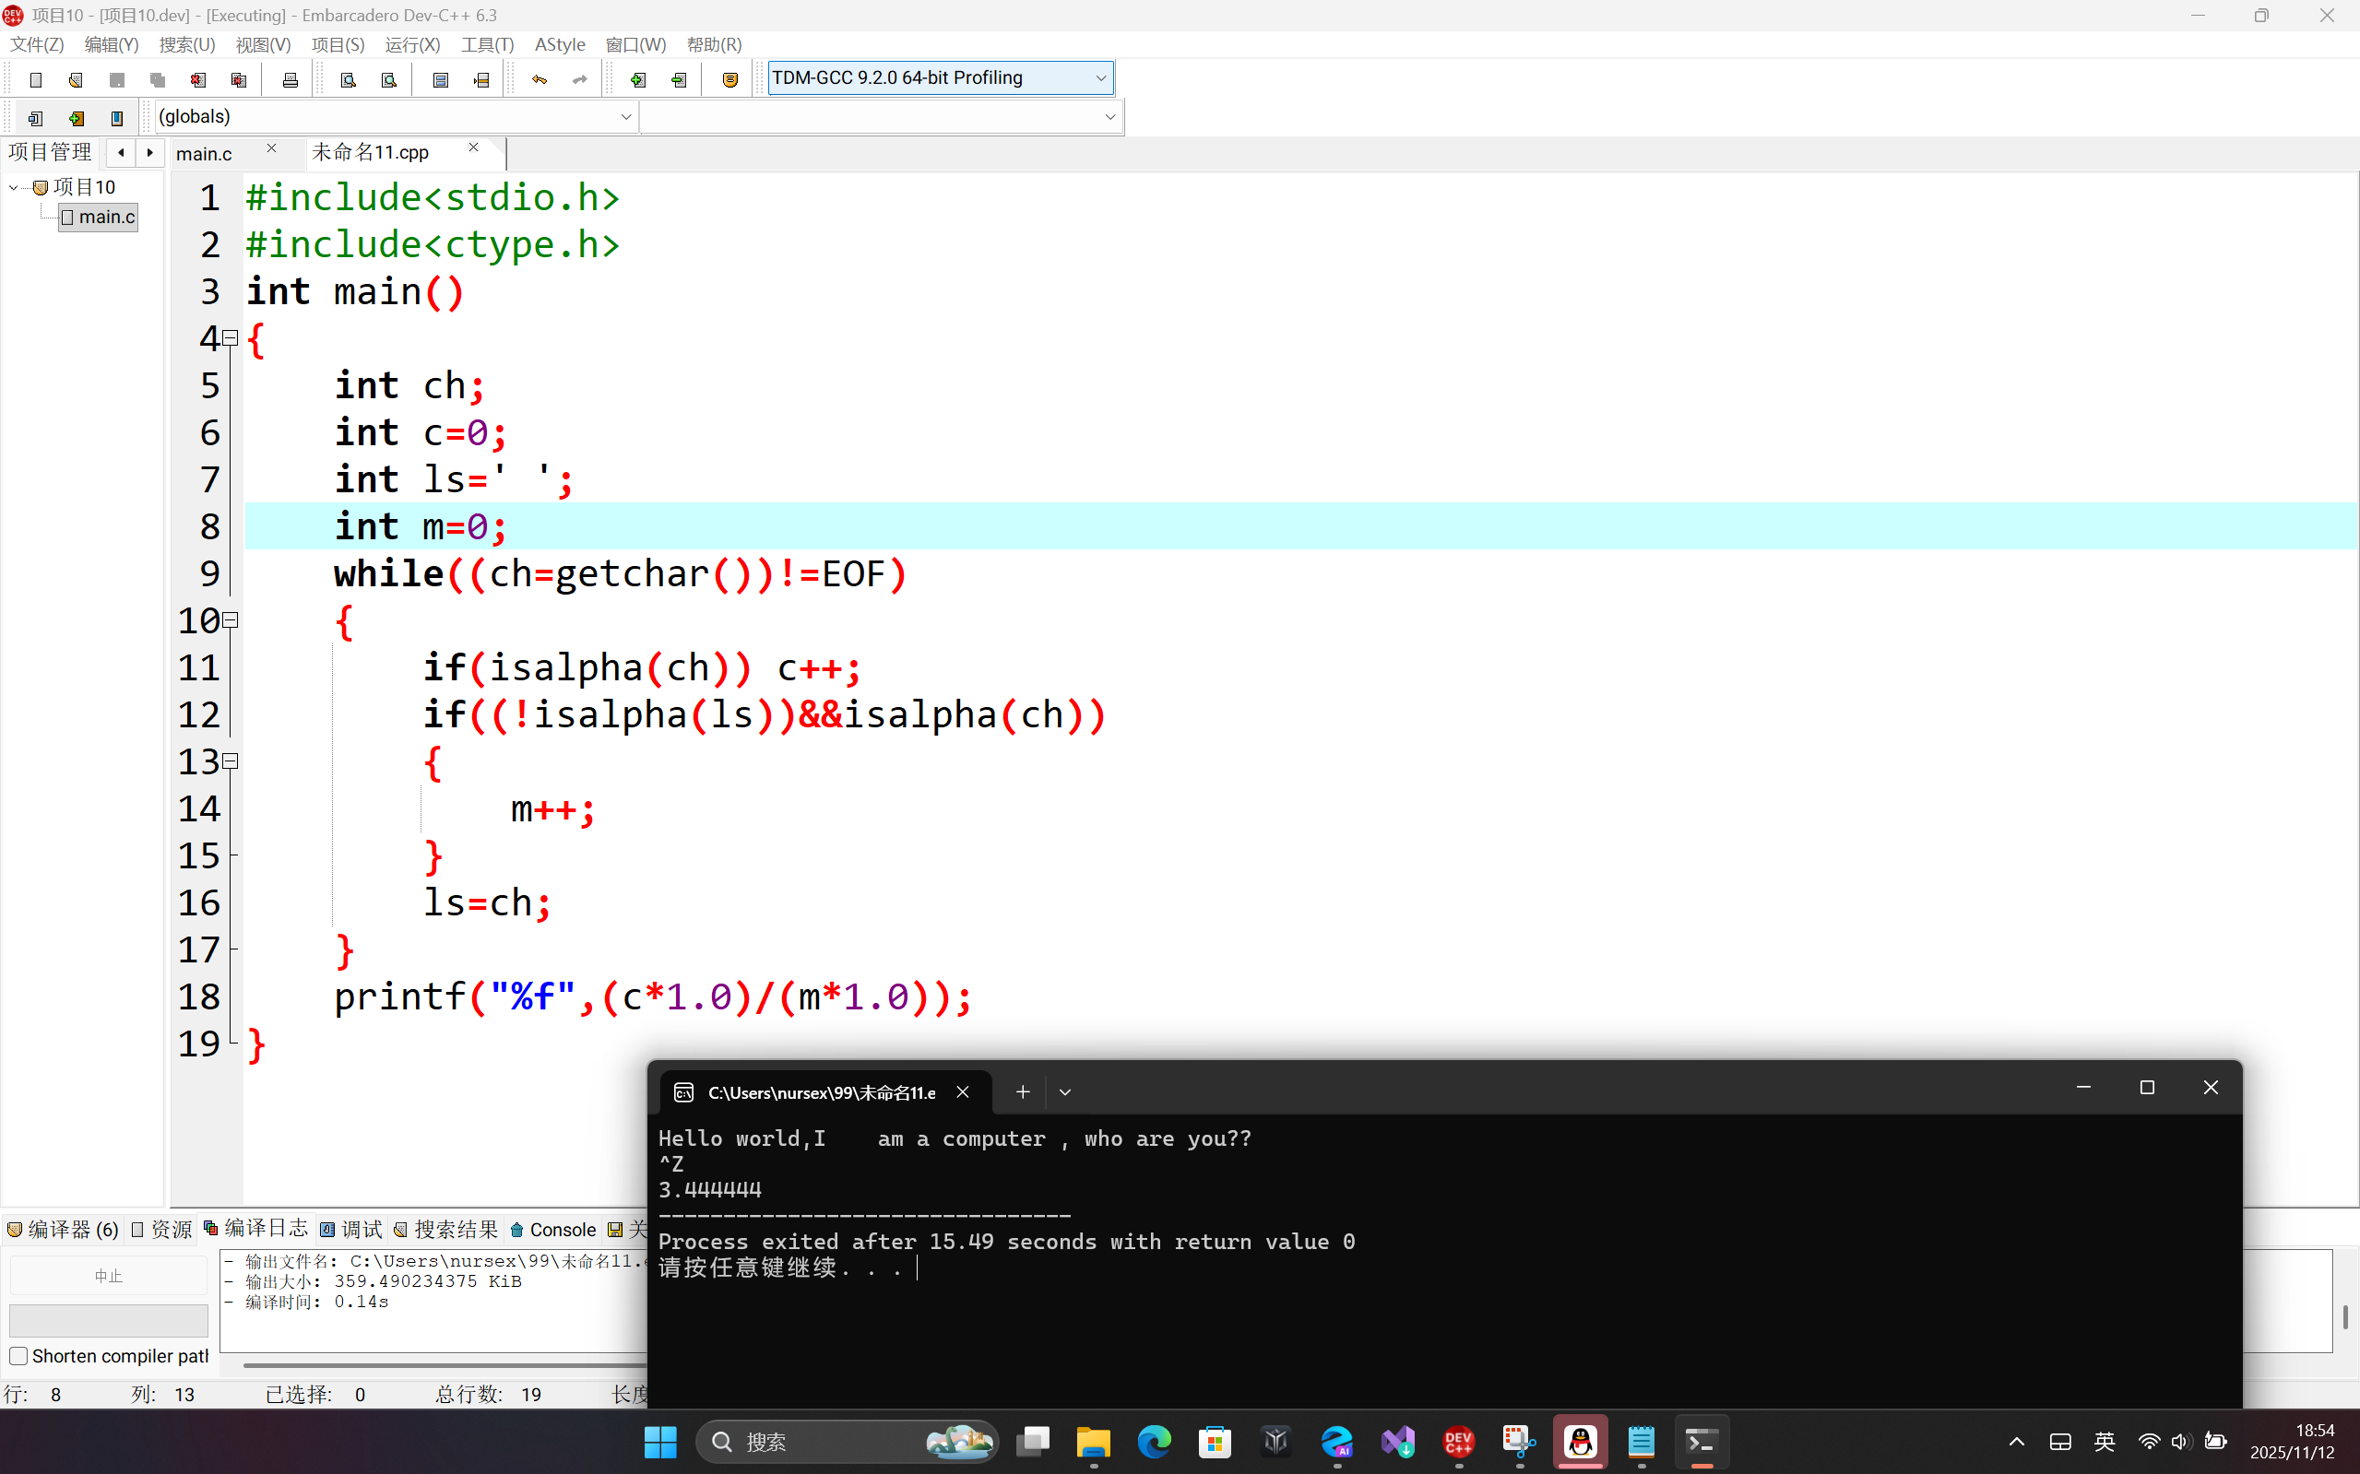Screen dimensions: 2360x1474
Task: Collapse code fold at line 10
Action: click(x=231, y=620)
